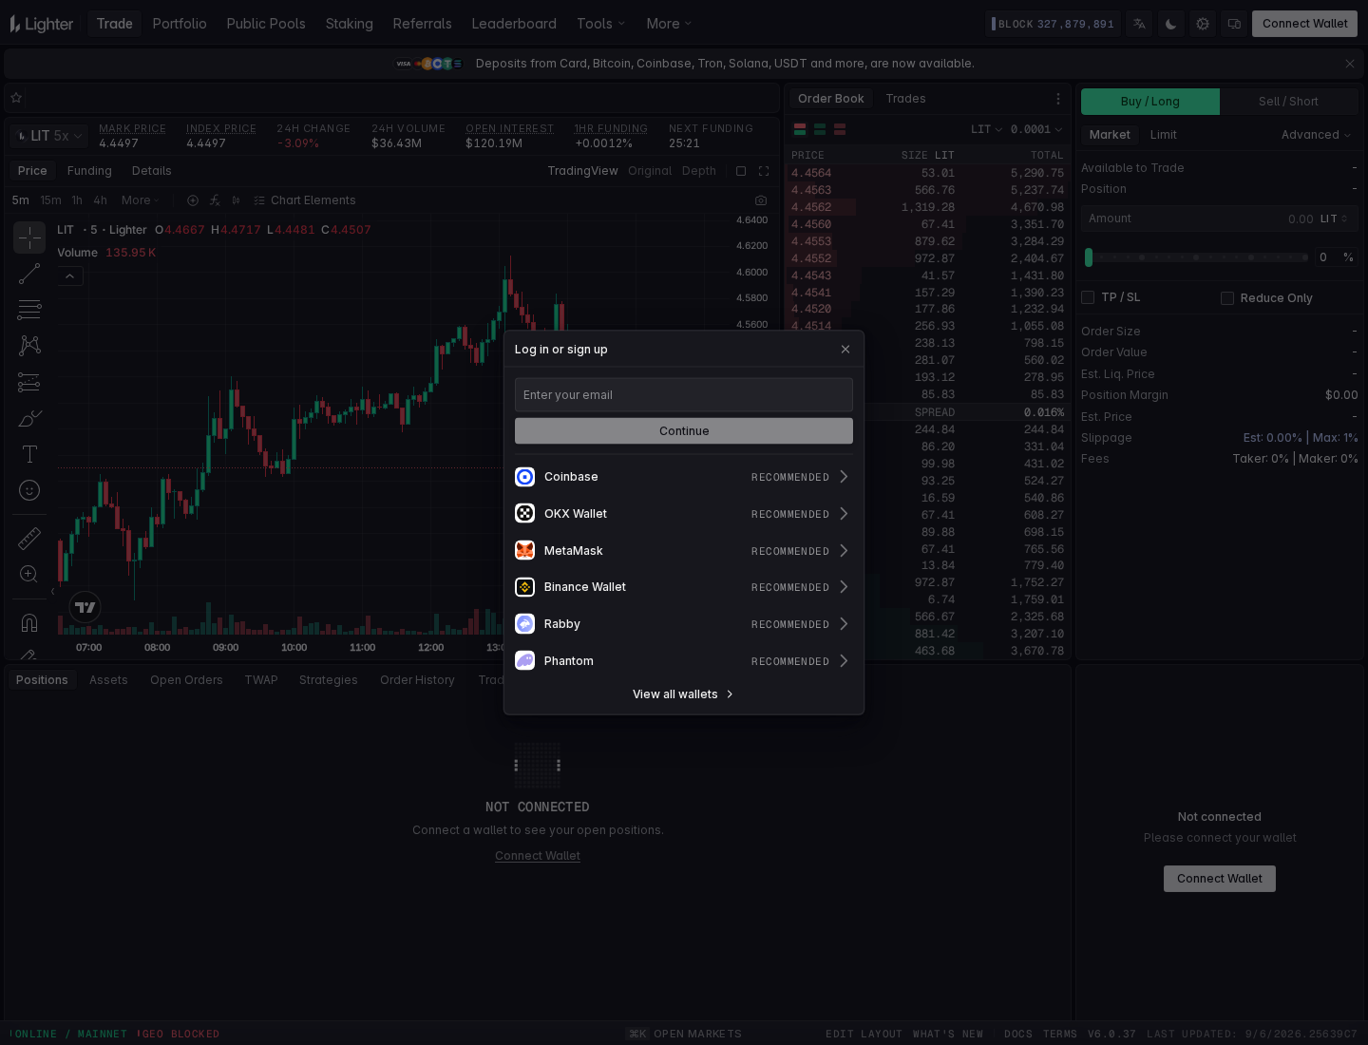Expand the More navigation menu

670,24
